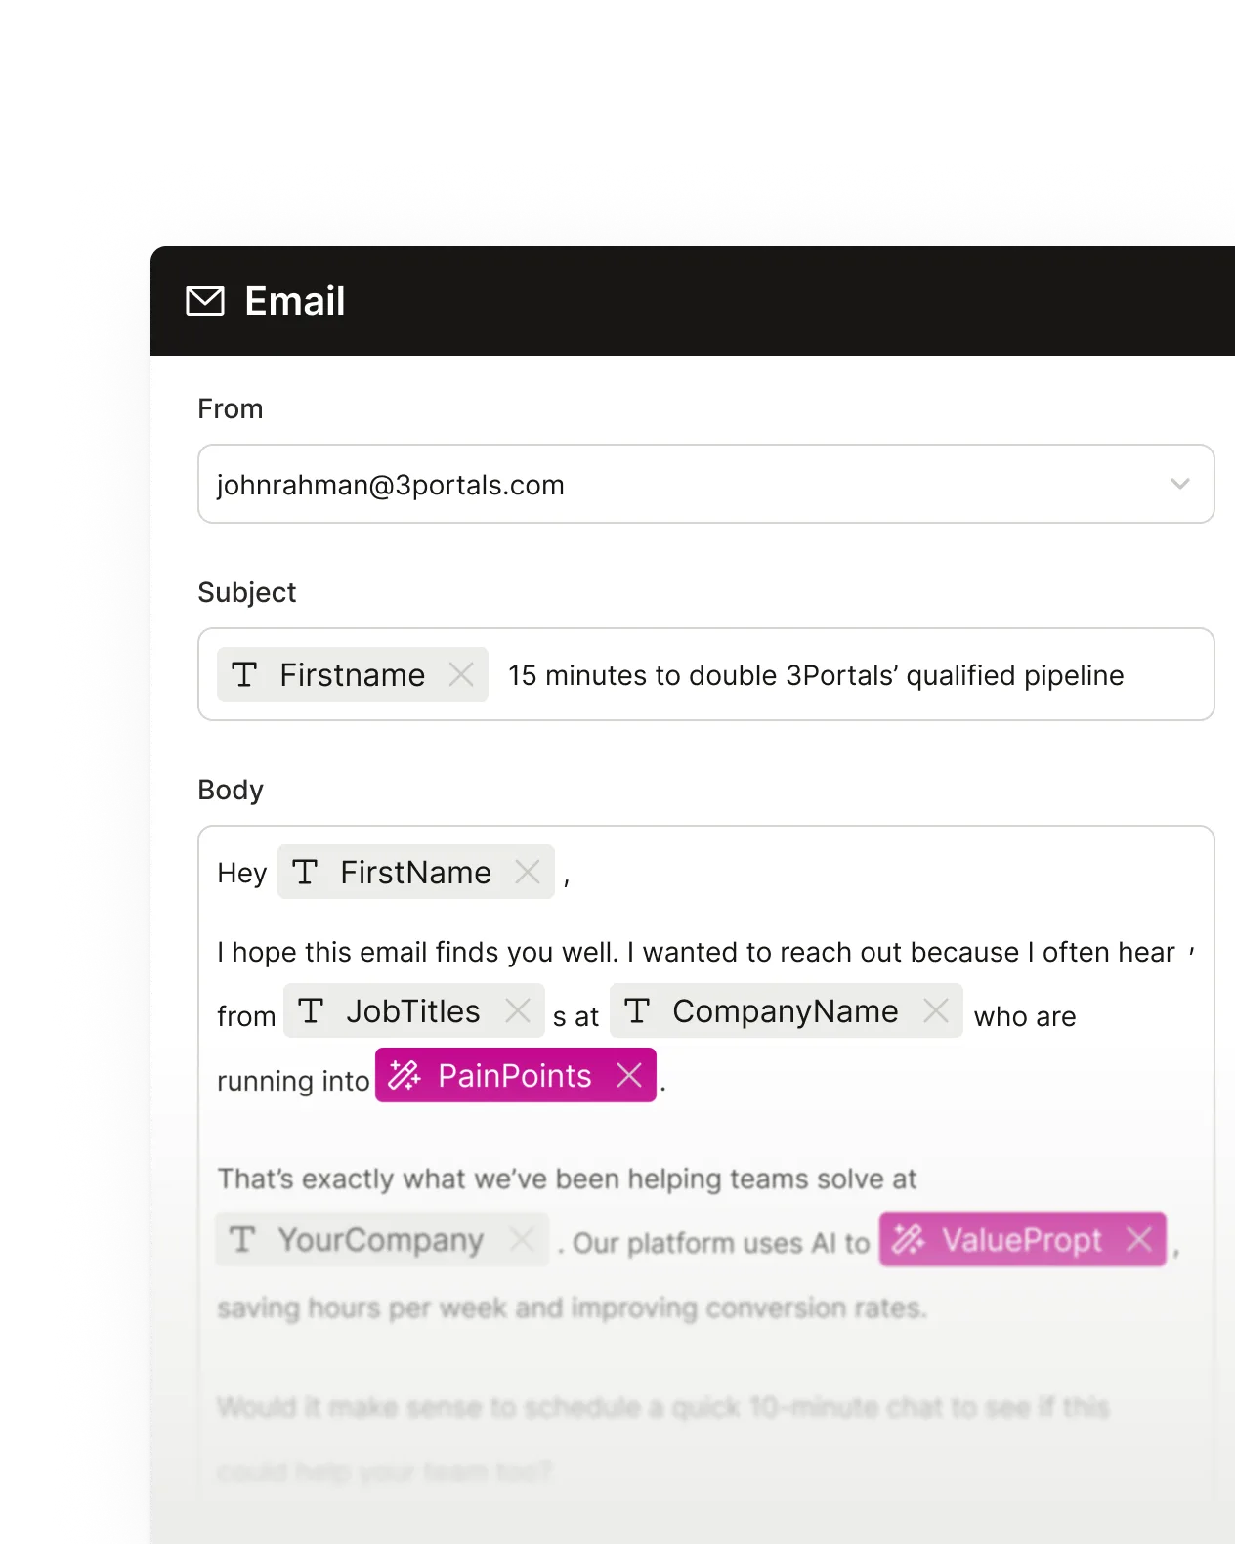Viewport: 1235px width, 1544px height.
Task: Remove the ValuePropt AI tag
Action: (x=1139, y=1240)
